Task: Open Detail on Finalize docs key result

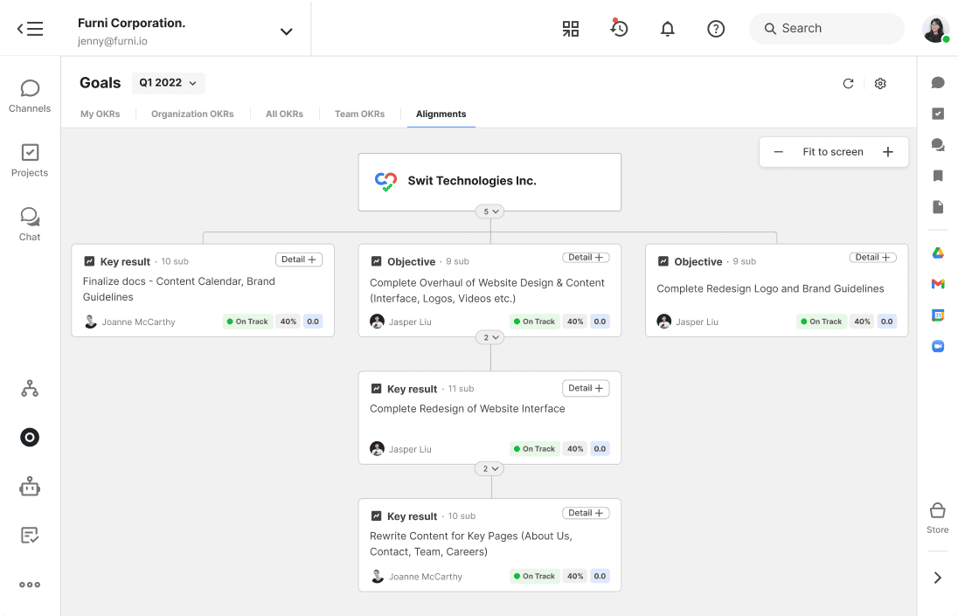Action: coord(299,260)
